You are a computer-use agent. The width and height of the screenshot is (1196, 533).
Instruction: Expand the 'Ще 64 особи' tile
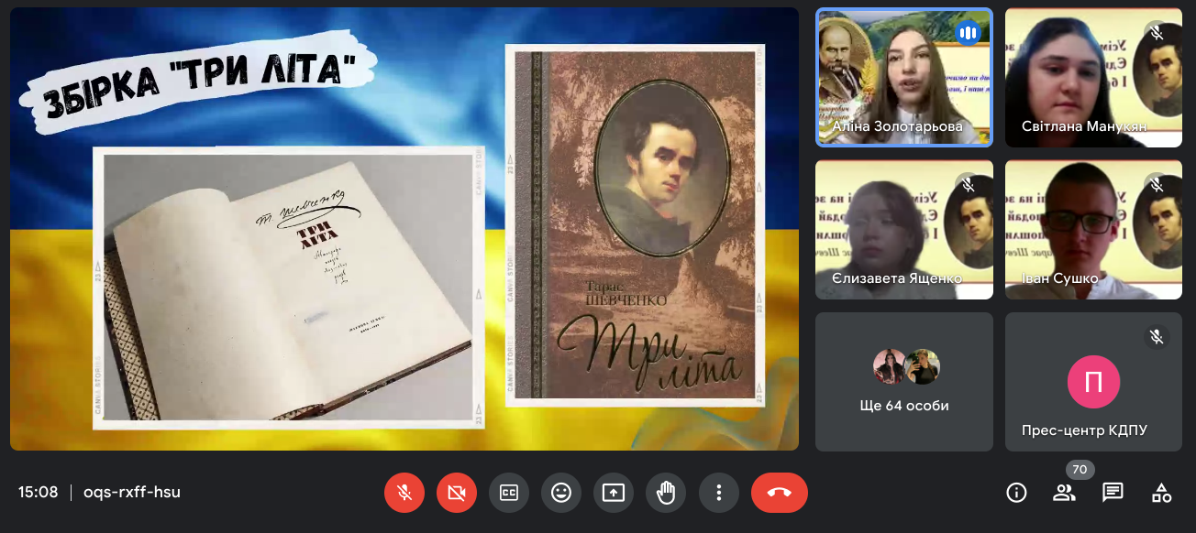[x=903, y=382]
